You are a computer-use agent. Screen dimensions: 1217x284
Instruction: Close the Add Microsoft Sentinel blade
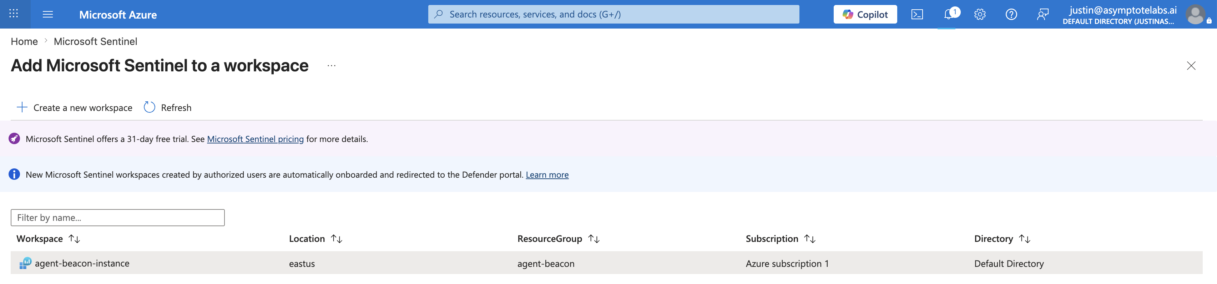1191,66
